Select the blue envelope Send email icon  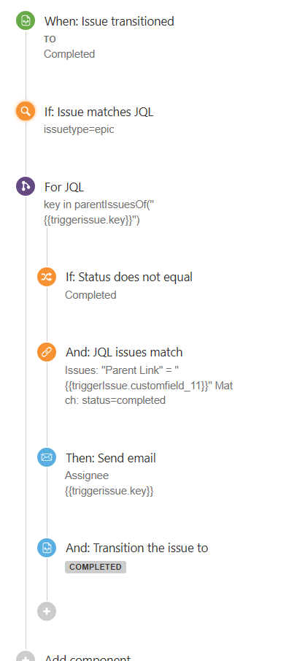(47, 457)
